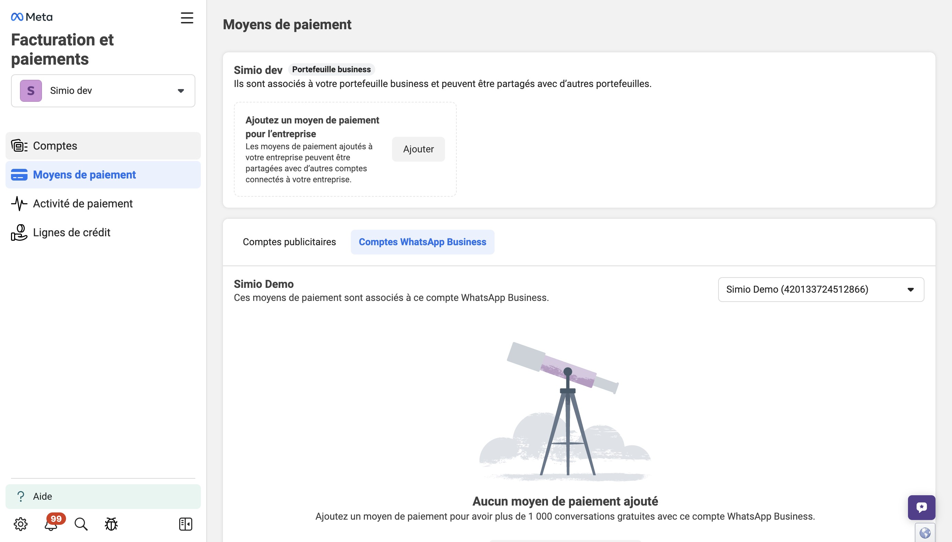The width and height of the screenshot is (952, 542).
Task: Toggle the sidebar panel collapse icon
Action: (185, 524)
